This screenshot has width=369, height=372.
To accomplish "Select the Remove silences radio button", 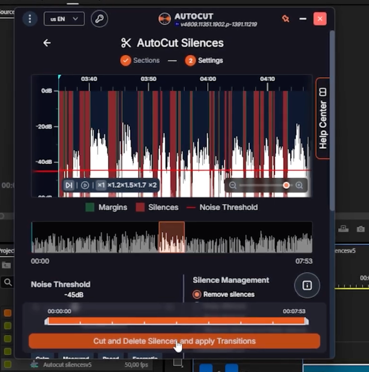I will [x=197, y=294].
